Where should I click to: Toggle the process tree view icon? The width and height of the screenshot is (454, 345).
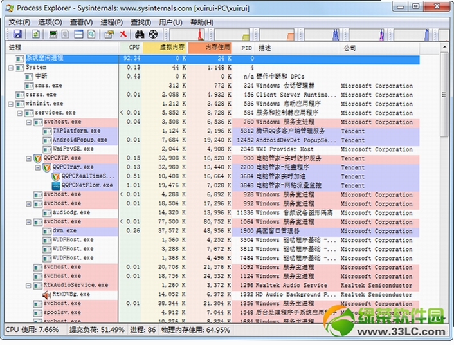[x=66, y=34]
